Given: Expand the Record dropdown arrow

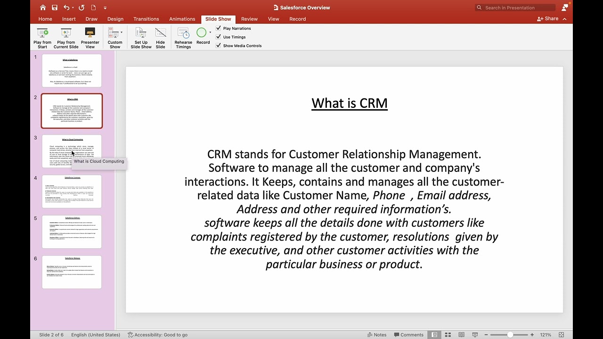Looking at the screenshot, I should [210, 32].
